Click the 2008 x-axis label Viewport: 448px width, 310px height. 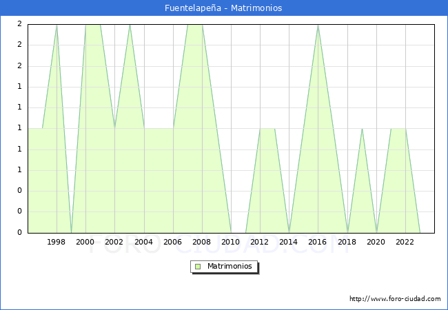201,242
